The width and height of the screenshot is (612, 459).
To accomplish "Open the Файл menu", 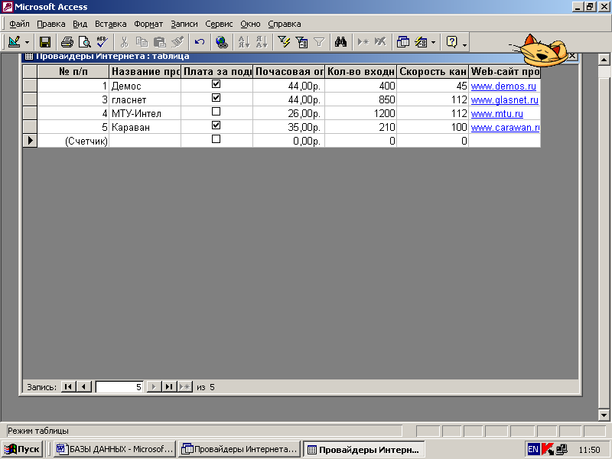I will coord(19,24).
